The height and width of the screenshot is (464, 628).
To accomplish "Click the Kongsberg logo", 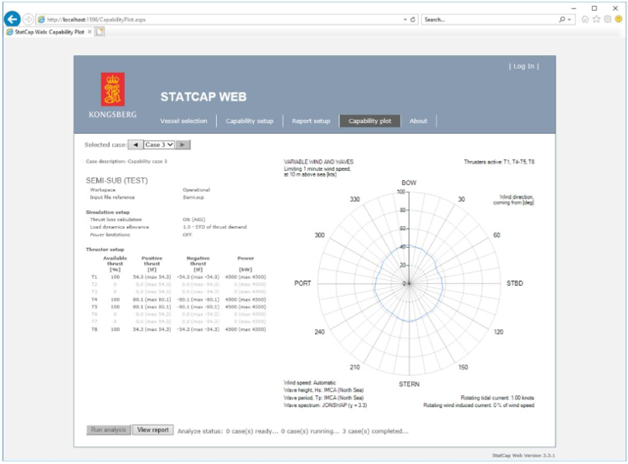I will pyautogui.click(x=112, y=95).
